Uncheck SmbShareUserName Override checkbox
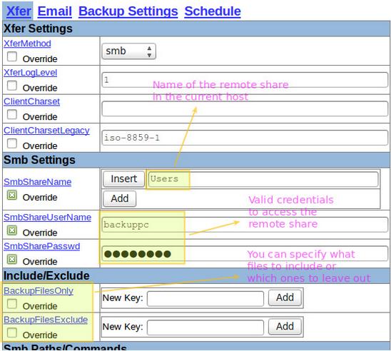 coord(12,230)
